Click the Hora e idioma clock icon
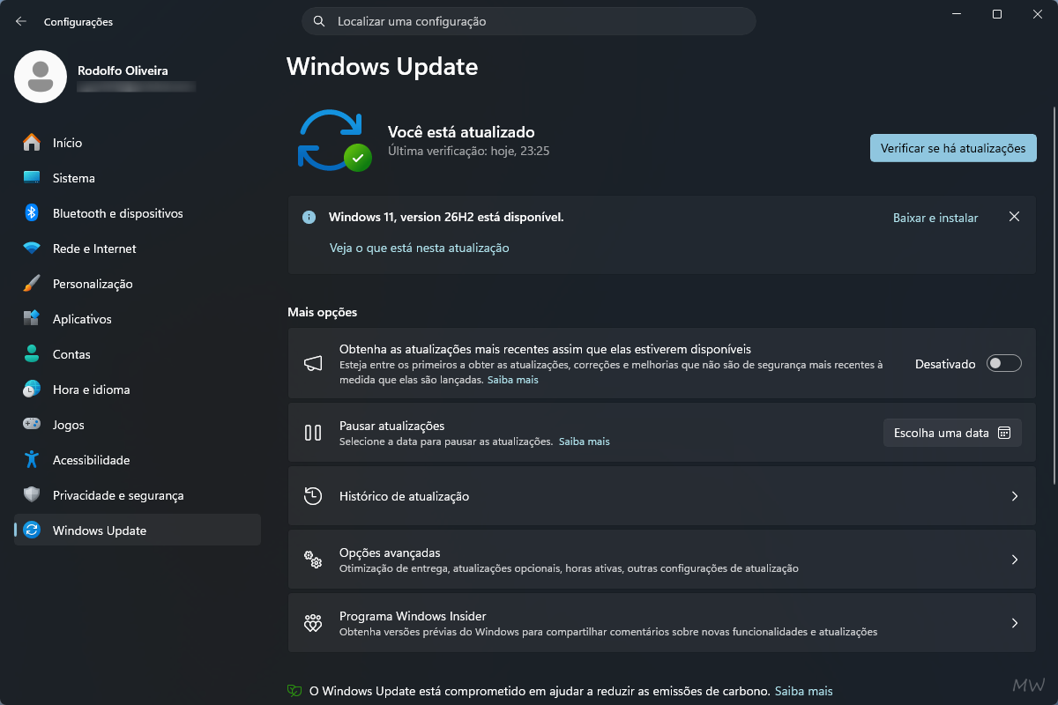Image resolution: width=1058 pixels, height=705 pixels. pos(32,390)
